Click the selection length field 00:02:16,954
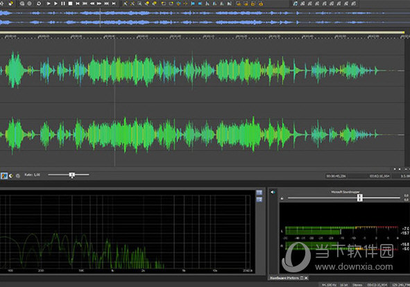 point(379,176)
